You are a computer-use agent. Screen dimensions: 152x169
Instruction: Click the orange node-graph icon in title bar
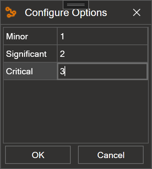[11, 12]
